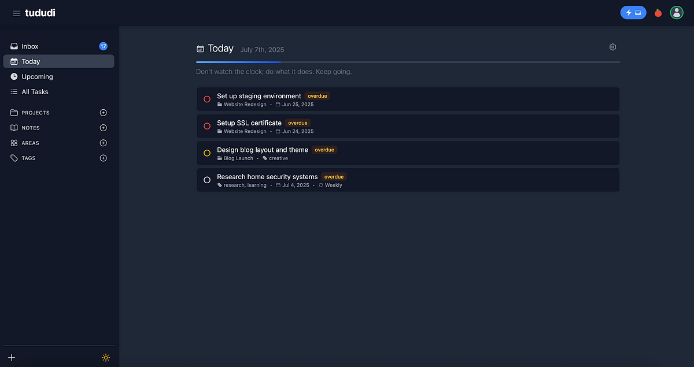Click the calendar icon beside Today heading
Screen dimensions: 694x367
click(x=200, y=49)
